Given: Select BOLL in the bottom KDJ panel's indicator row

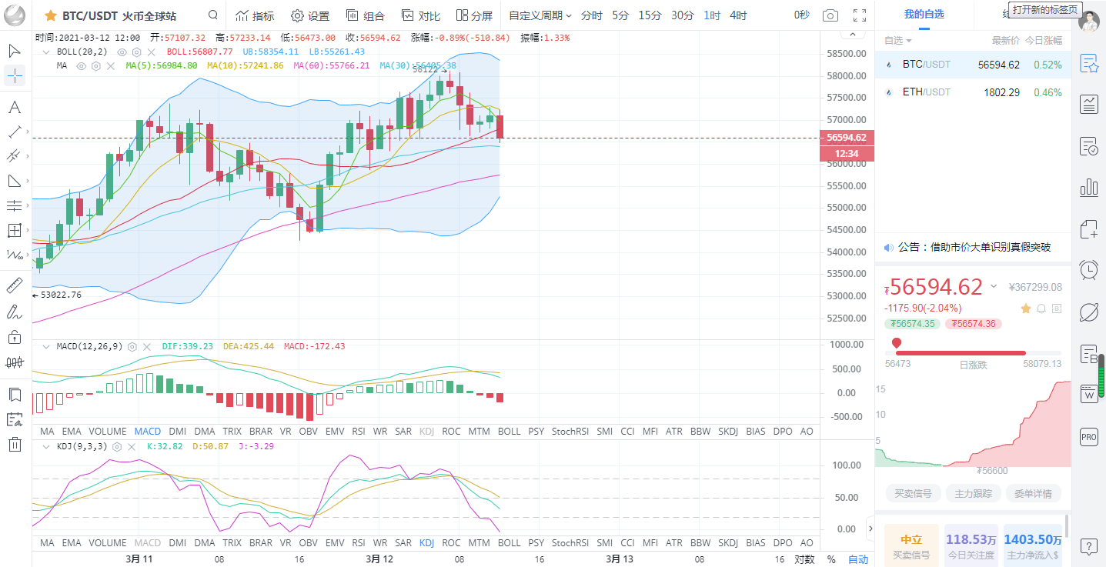Looking at the screenshot, I should [x=509, y=542].
